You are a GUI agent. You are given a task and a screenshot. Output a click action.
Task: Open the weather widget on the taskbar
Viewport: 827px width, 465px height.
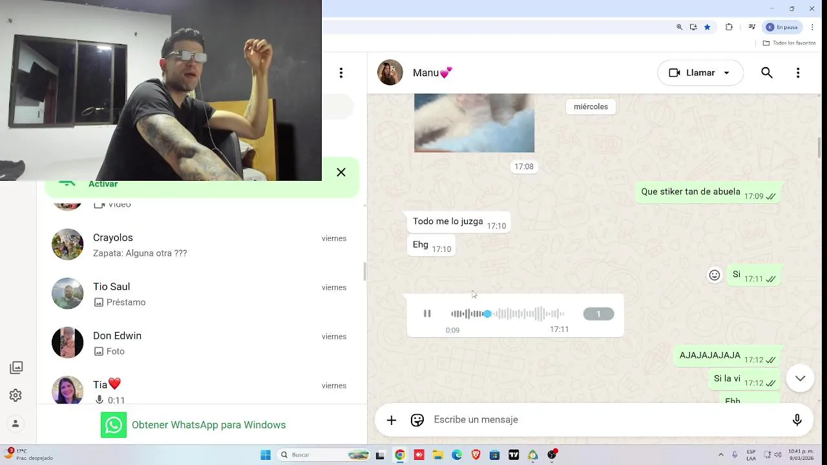(x=29, y=455)
